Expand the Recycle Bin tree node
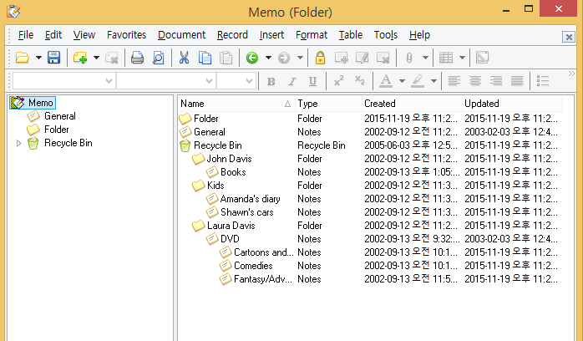The height and width of the screenshot is (341, 583). point(18,143)
